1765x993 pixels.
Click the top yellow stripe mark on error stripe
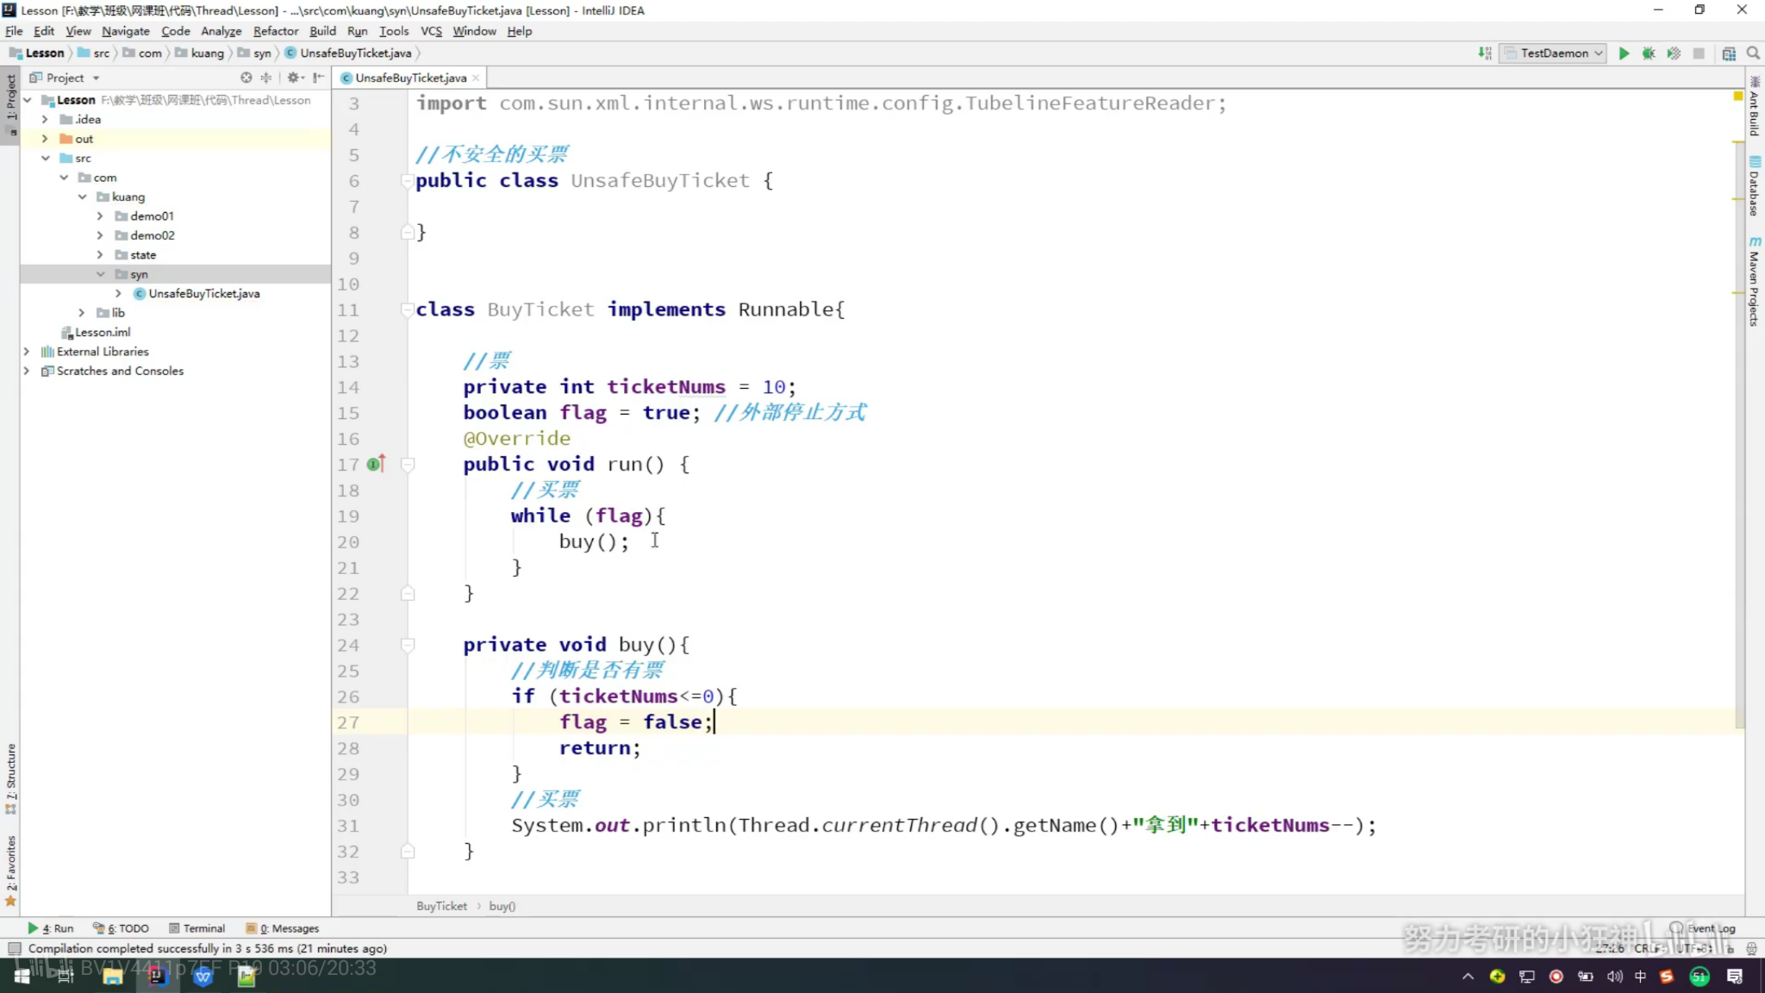(x=1738, y=142)
